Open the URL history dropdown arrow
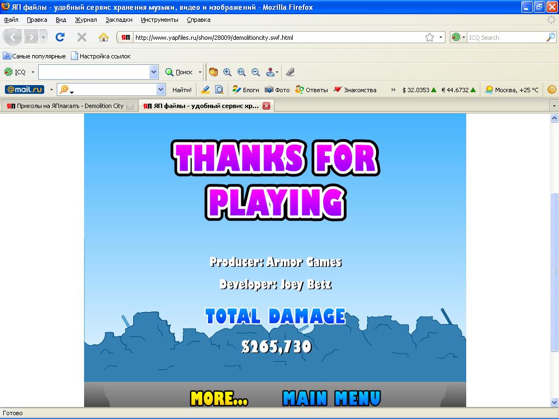Screen dimensions: 559x419 pos(441,38)
